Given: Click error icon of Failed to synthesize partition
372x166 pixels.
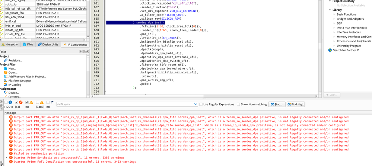Looking at the screenshot, I should (11, 153).
